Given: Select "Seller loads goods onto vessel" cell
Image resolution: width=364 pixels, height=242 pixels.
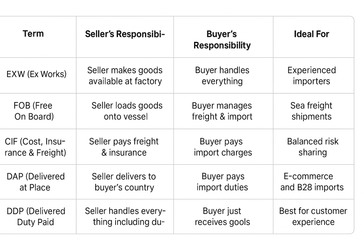Looking at the screenshot, I should pos(126,111).
